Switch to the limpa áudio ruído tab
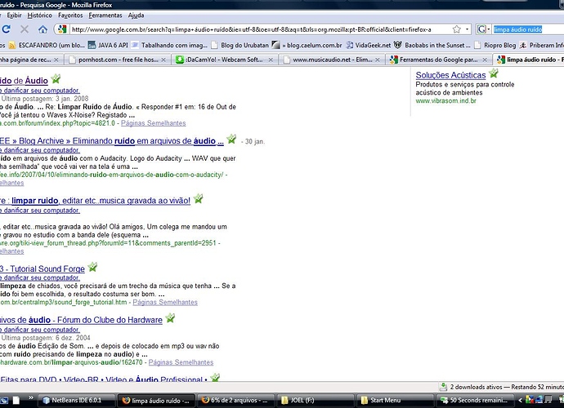Image resolution: width=564 pixels, height=408 pixels. pyautogui.click(x=529, y=60)
